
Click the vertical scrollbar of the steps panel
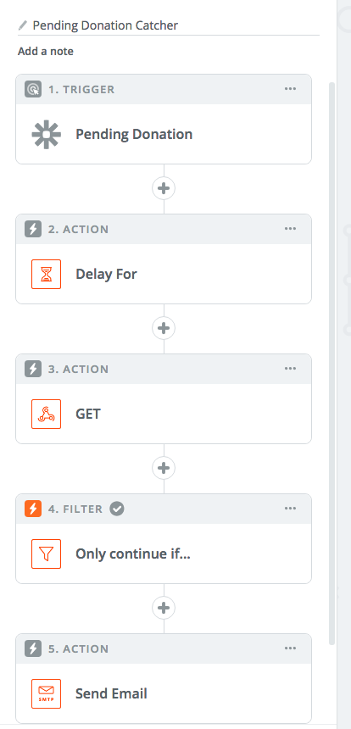pyautogui.click(x=332, y=363)
